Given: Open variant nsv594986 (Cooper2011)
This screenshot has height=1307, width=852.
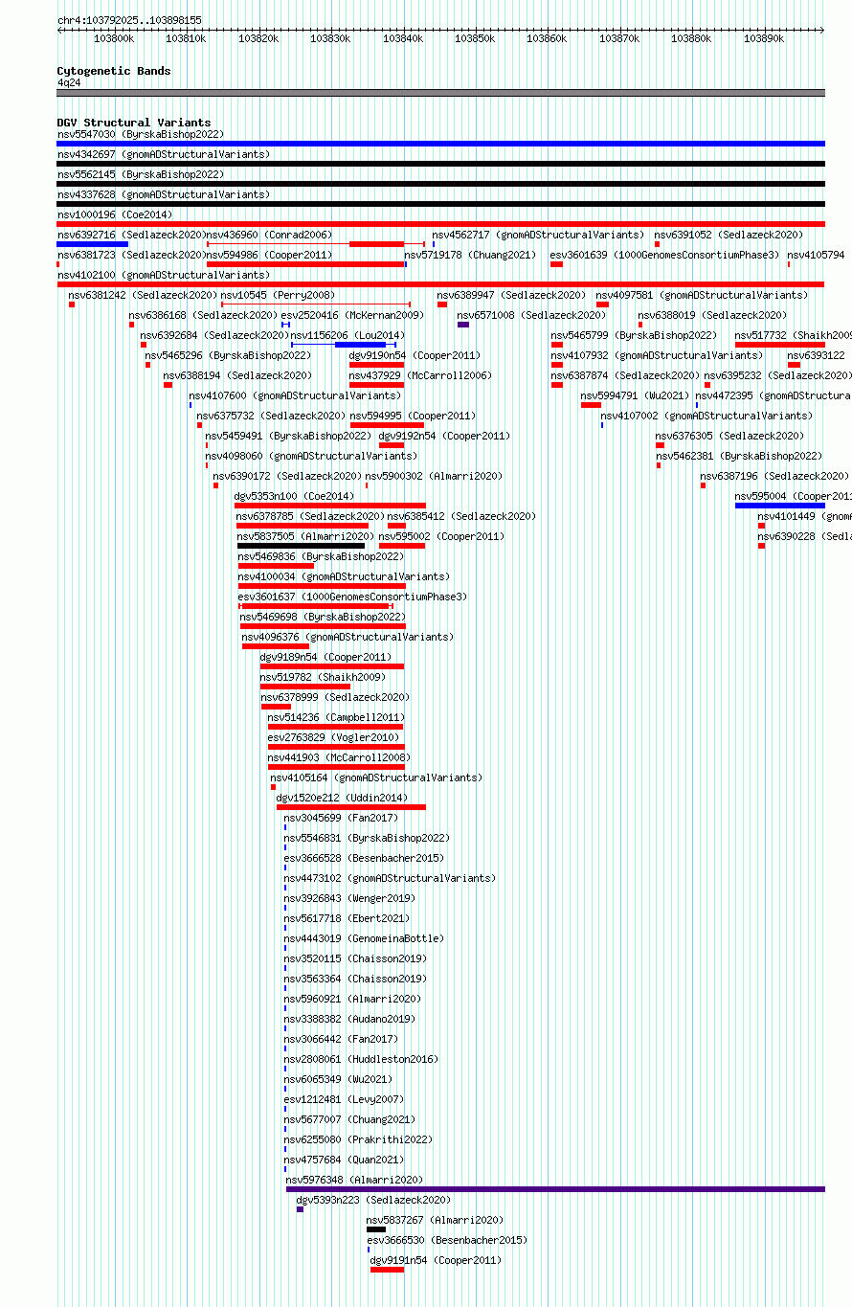Looking at the screenshot, I should pos(270,255).
